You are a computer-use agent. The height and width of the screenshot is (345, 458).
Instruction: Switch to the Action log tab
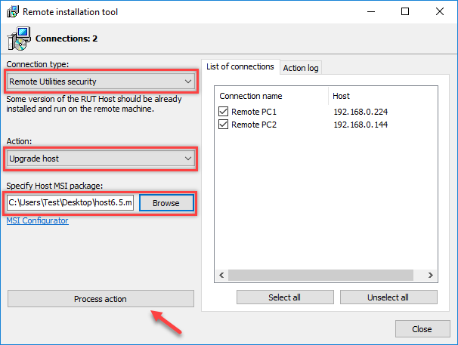(301, 68)
